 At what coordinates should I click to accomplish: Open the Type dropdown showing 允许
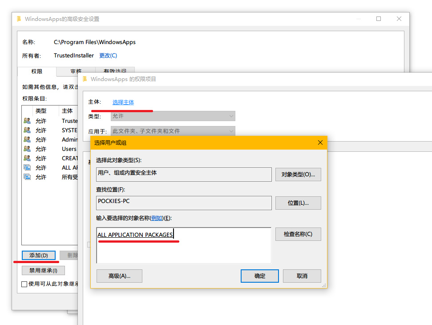173,116
